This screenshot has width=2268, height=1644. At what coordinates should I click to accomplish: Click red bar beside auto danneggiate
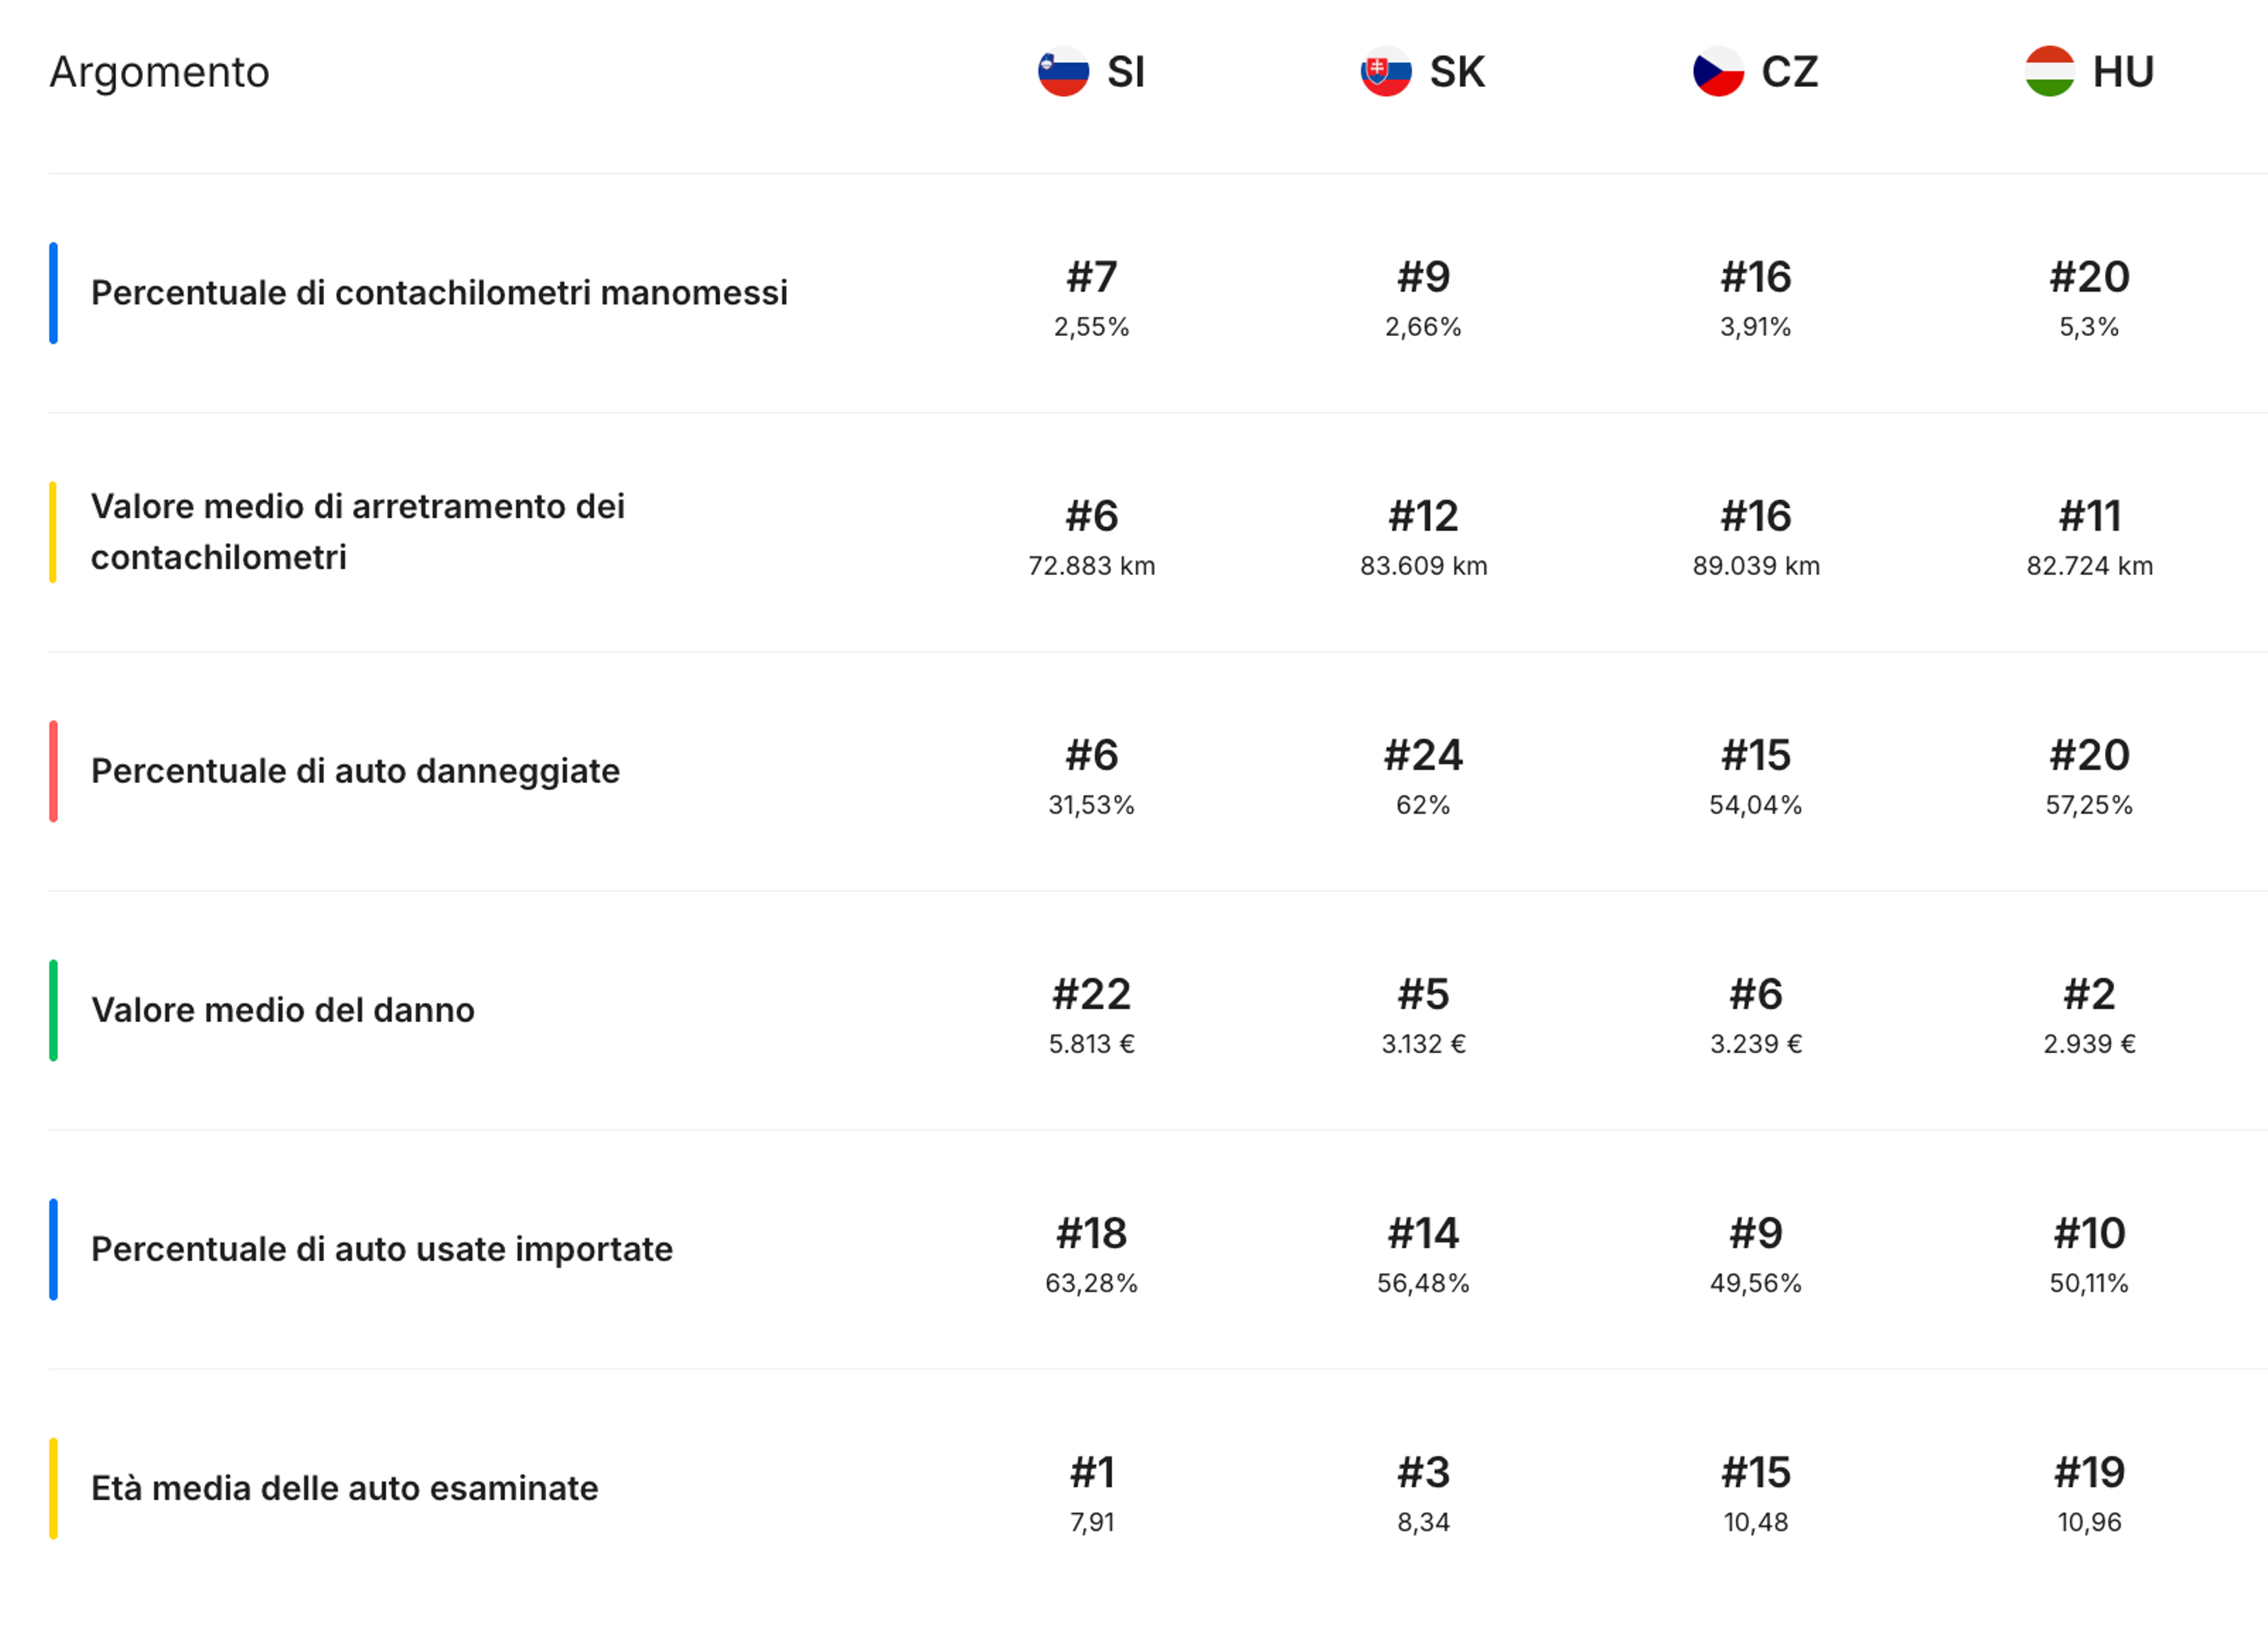(x=53, y=771)
